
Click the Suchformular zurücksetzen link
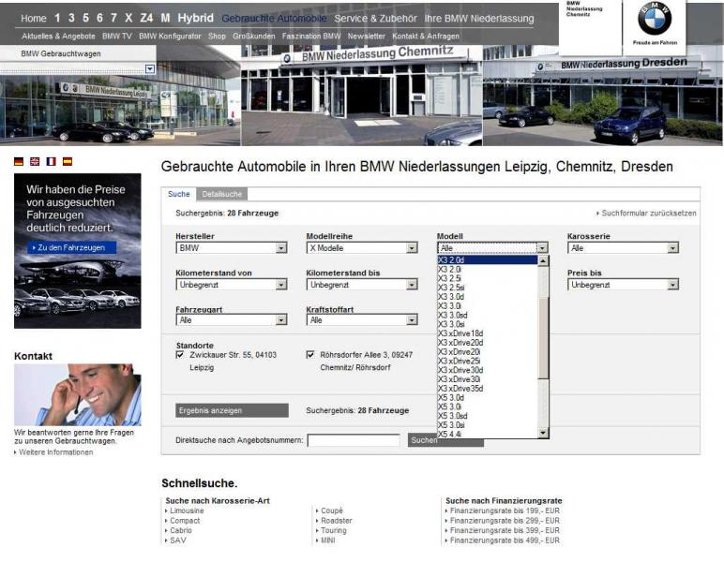click(647, 214)
